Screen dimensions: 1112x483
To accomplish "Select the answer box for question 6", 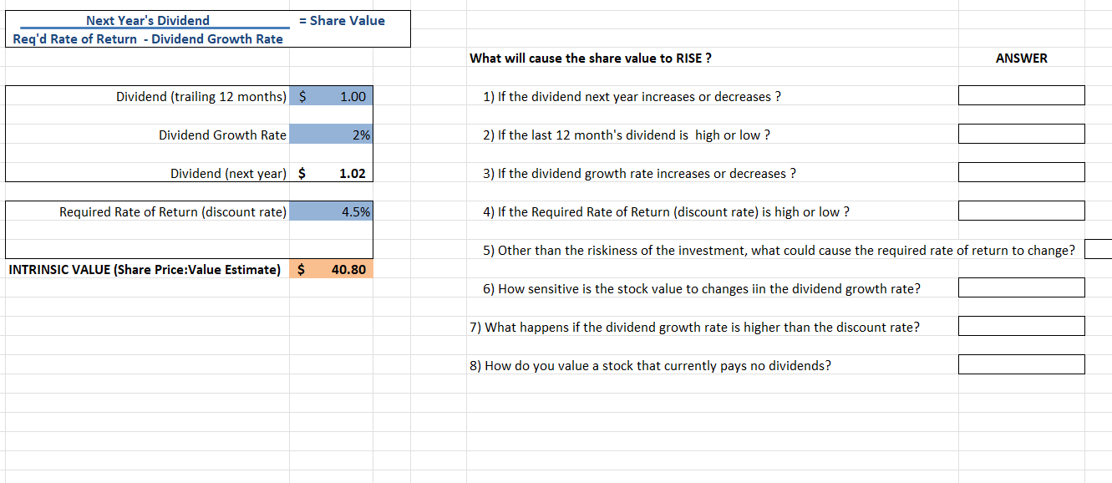I will click(x=1021, y=287).
